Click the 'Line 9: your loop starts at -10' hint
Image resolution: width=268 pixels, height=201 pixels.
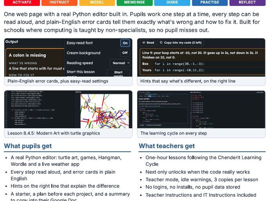[200, 55]
